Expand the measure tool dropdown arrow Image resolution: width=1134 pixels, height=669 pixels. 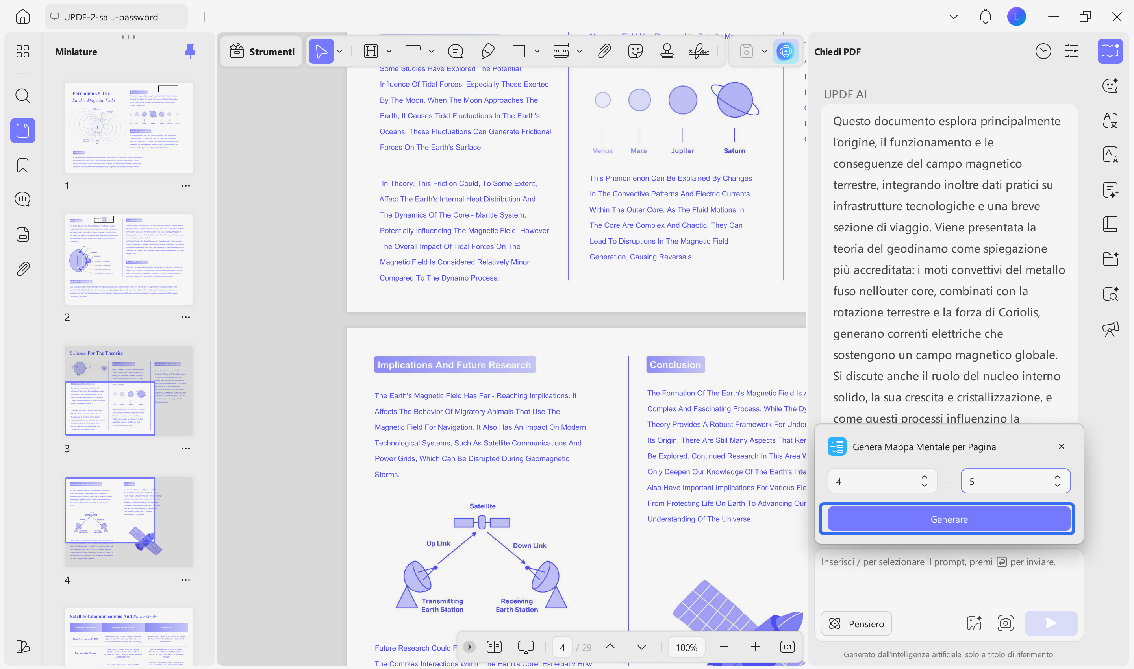click(580, 52)
